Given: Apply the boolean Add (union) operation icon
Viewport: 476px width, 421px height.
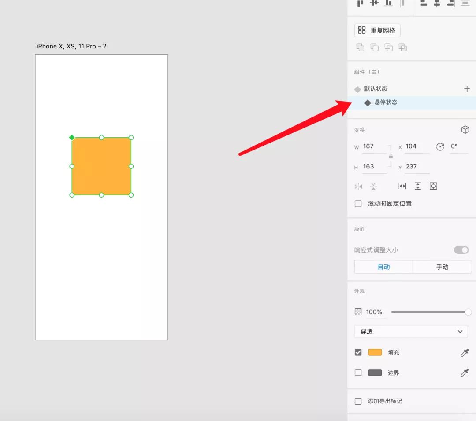Looking at the screenshot, I should pos(360,48).
